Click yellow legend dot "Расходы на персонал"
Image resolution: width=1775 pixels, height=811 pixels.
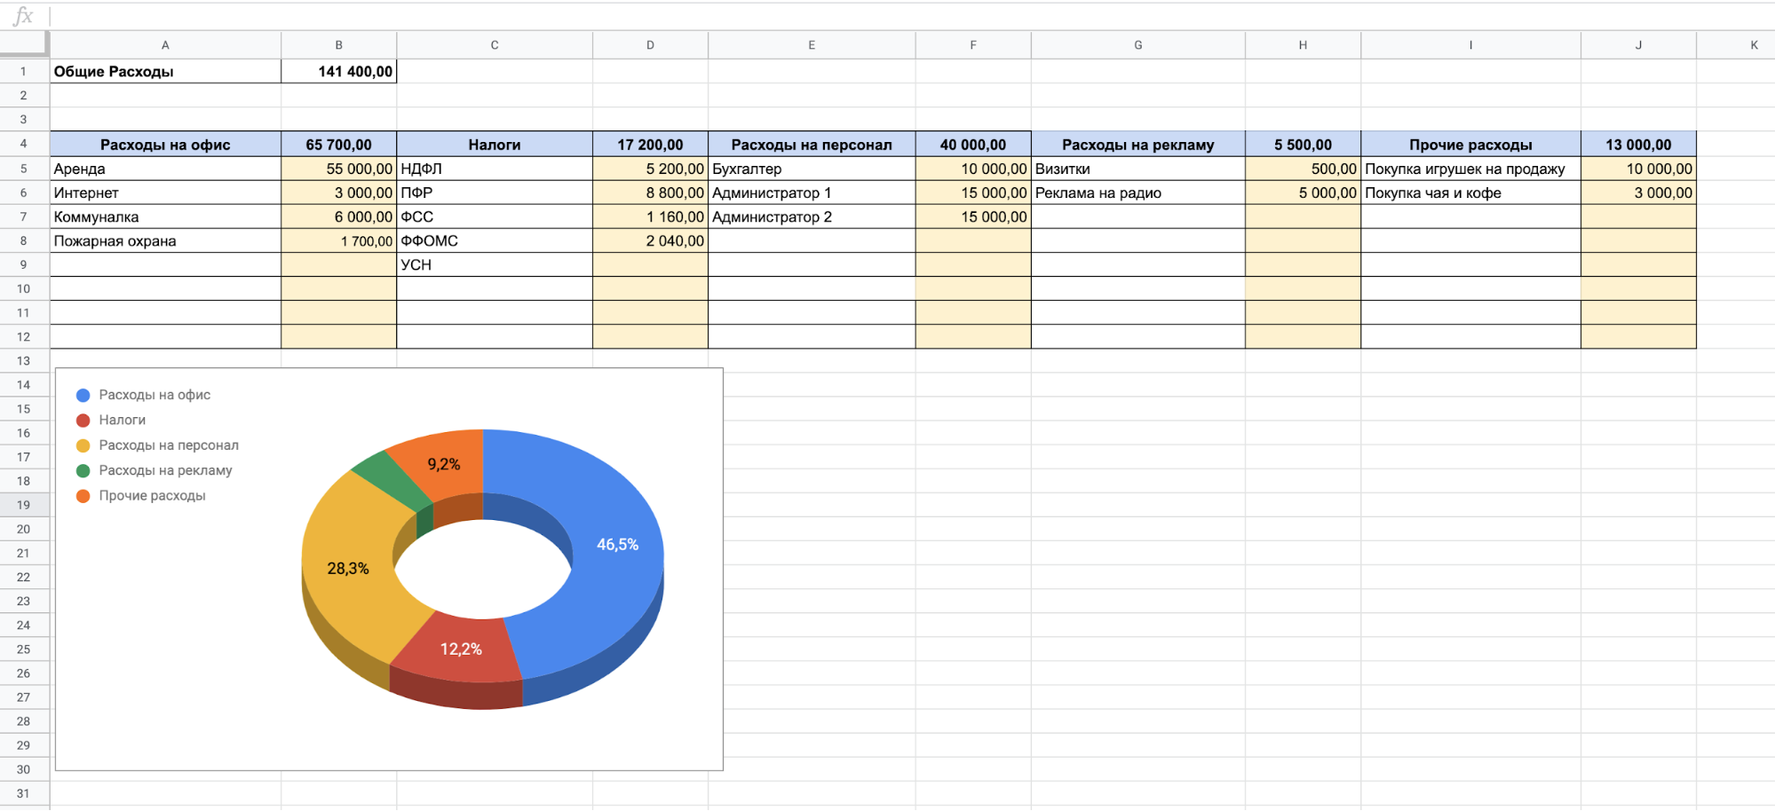(x=83, y=445)
